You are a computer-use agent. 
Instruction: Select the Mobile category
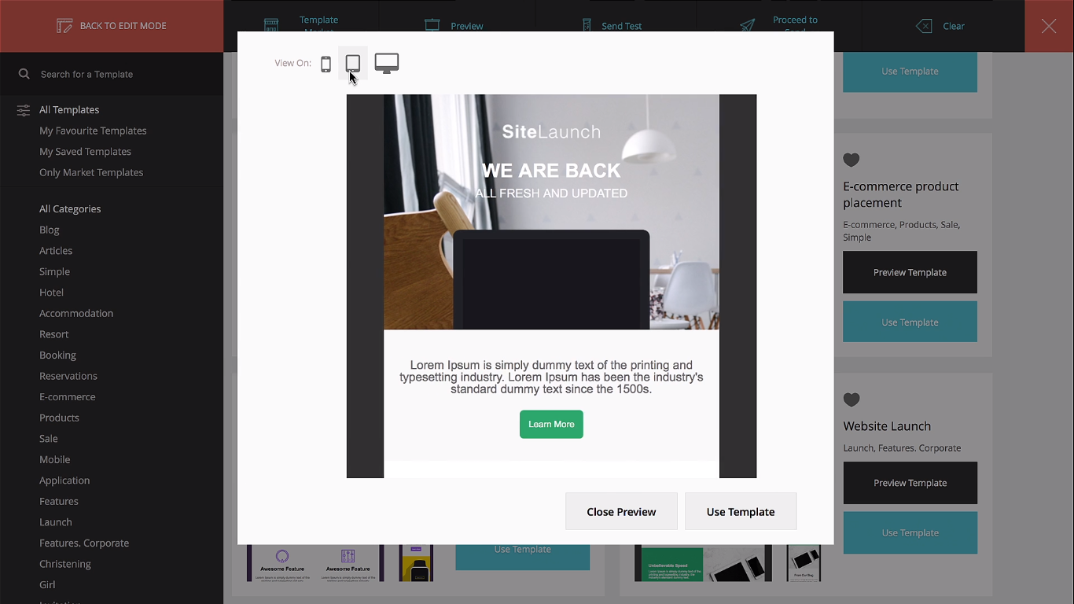coord(55,459)
